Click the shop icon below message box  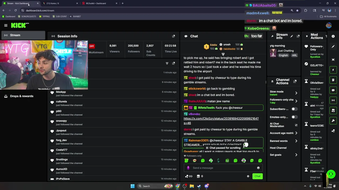point(198,176)
